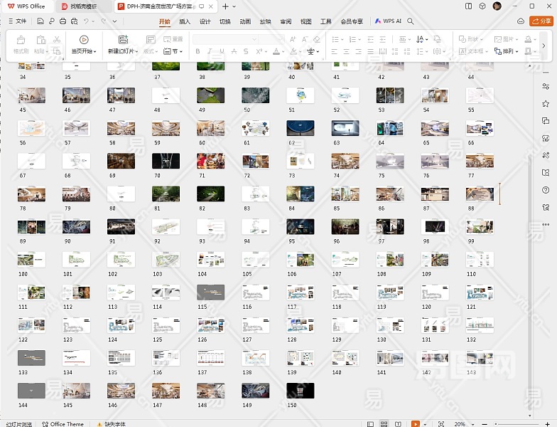Screen dimensions: 557x427
Task: Open the help icon in right sidebar
Action: click(546, 190)
